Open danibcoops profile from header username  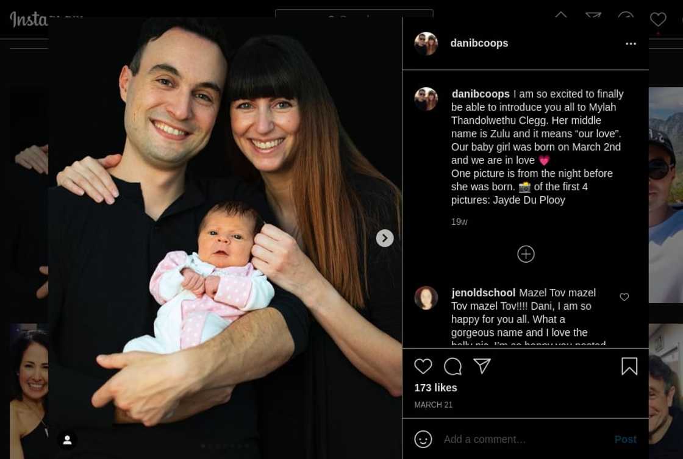[x=479, y=43]
